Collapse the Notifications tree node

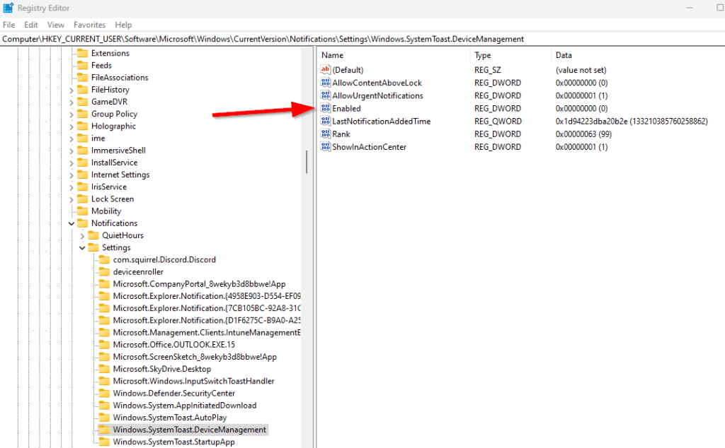tap(72, 223)
